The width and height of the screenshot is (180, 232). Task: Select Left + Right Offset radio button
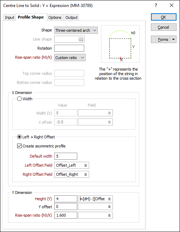[x=19, y=137]
